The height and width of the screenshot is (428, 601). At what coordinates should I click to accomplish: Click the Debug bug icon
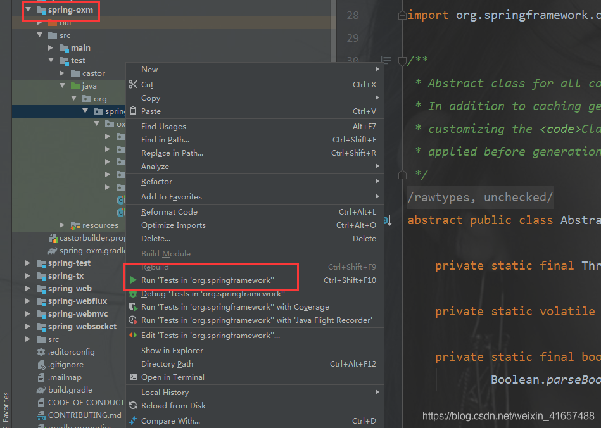133,294
